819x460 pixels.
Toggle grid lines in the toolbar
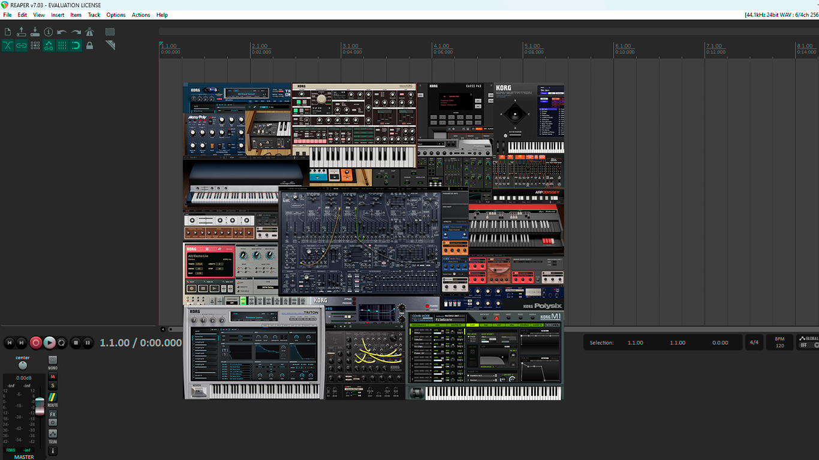pos(62,46)
